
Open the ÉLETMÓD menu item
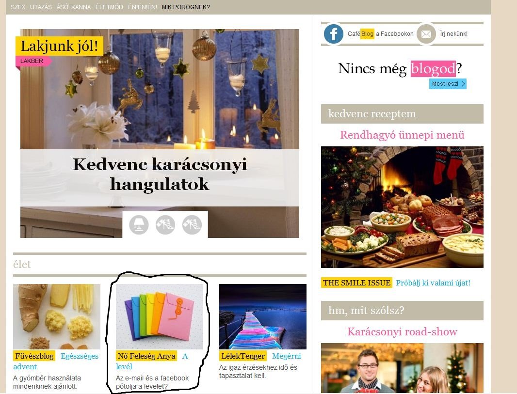coord(109,7)
